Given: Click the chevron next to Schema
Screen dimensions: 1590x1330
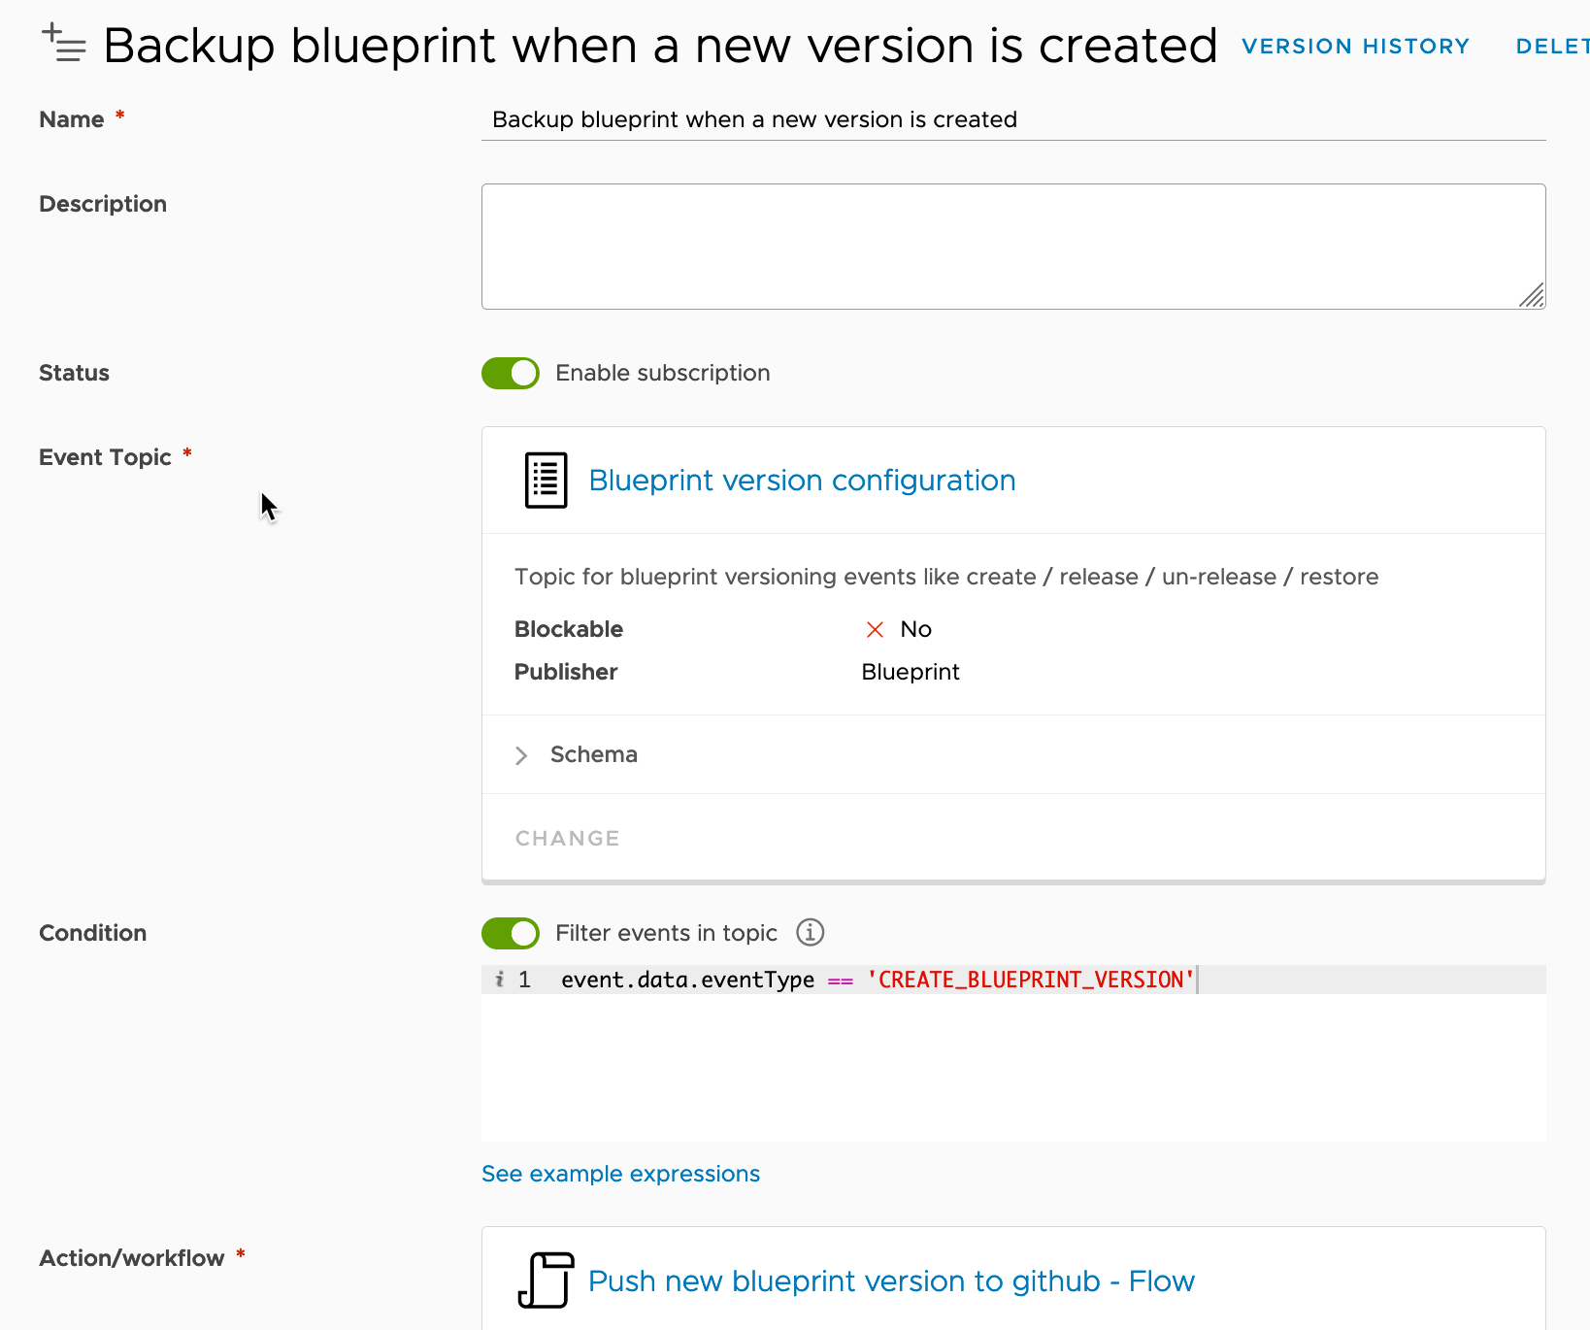Looking at the screenshot, I should pyautogui.click(x=521, y=755).
